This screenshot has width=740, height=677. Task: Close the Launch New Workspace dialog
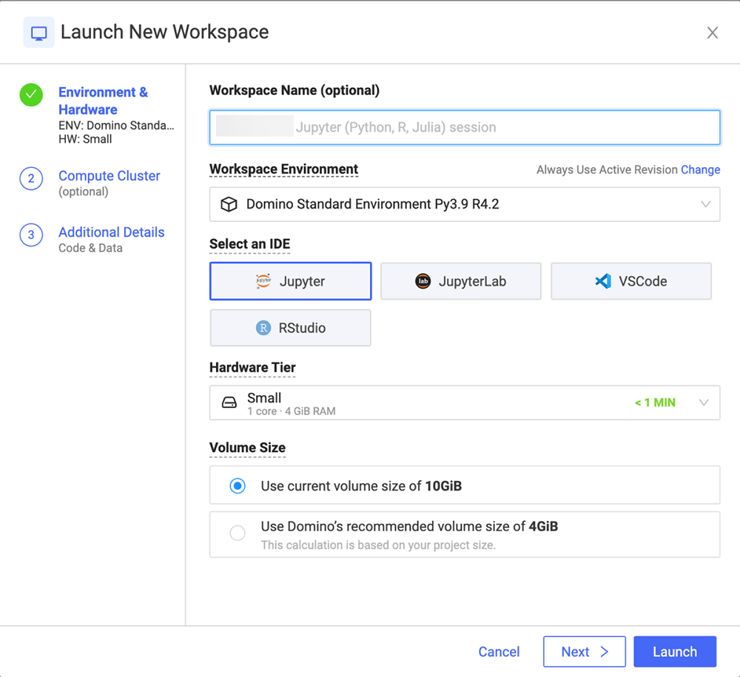tap(712, 33)
